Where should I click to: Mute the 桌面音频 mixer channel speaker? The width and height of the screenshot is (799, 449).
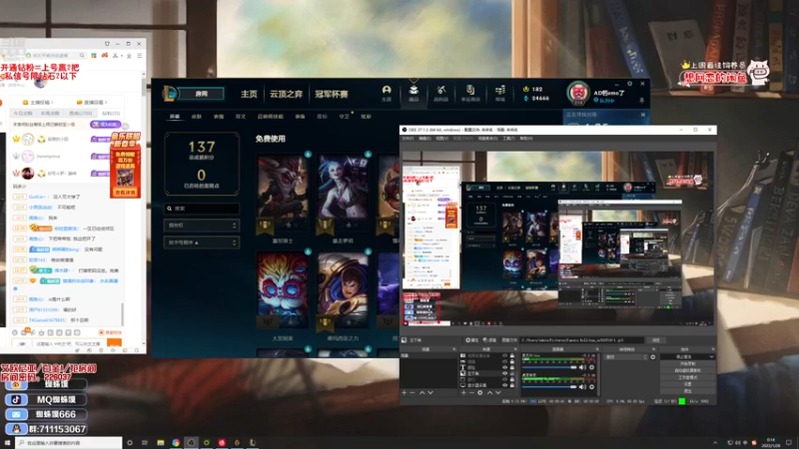coord(582,387)
